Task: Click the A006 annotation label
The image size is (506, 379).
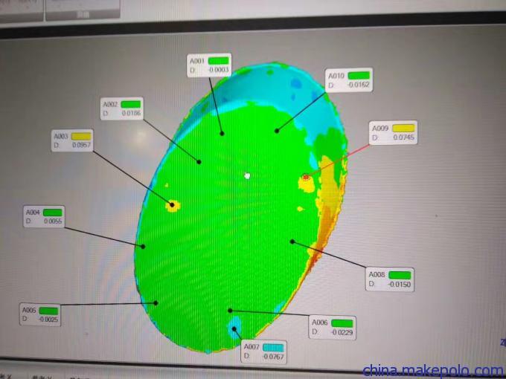Action: 333,328
